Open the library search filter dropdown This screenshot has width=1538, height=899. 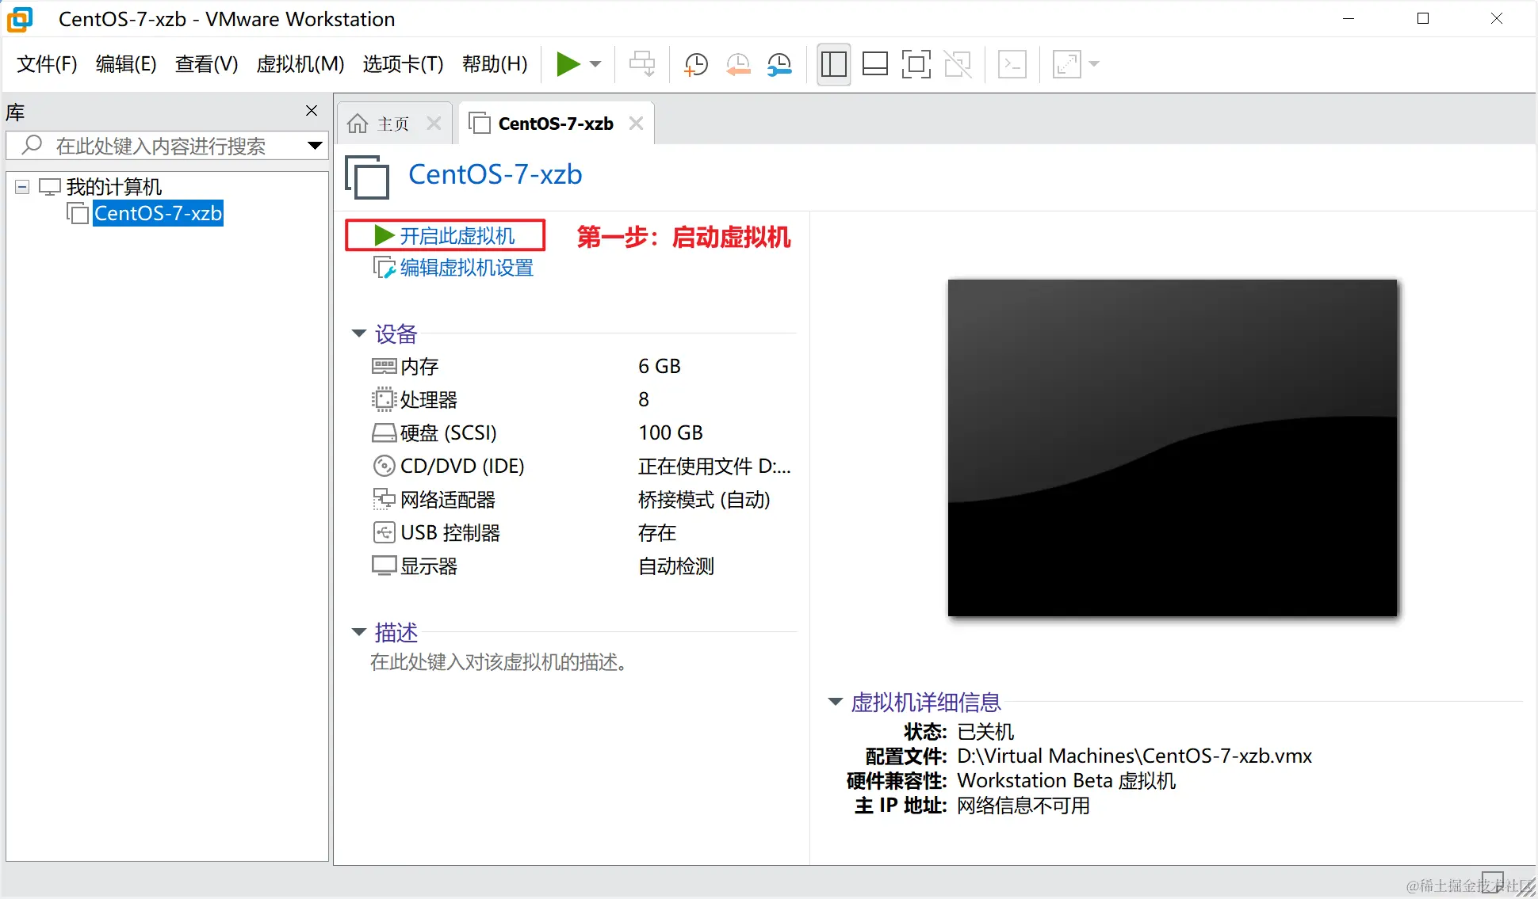click(315, 146)
